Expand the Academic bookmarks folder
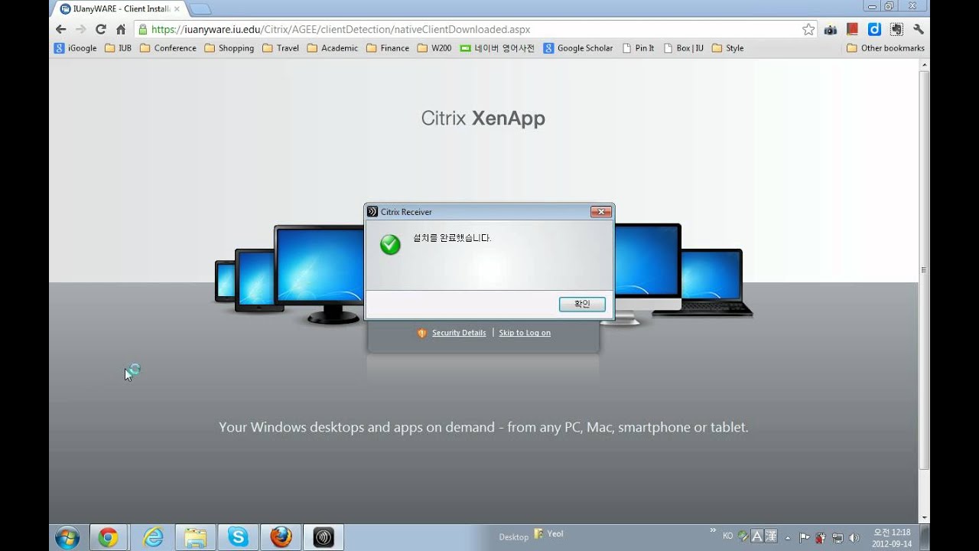This screenshot has height=551, width=979. pyautogui.click(x=332, y=48)
